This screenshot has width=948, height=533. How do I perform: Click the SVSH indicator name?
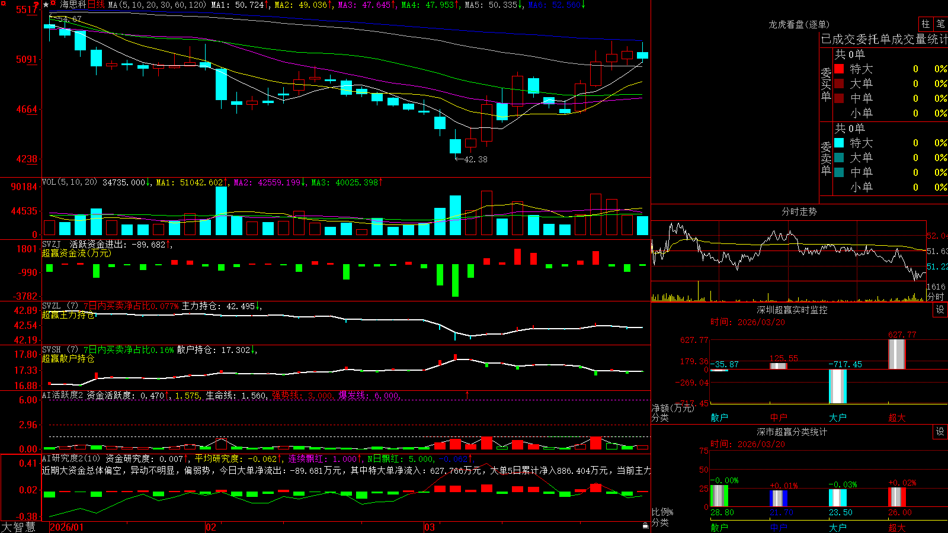(51, 350)
